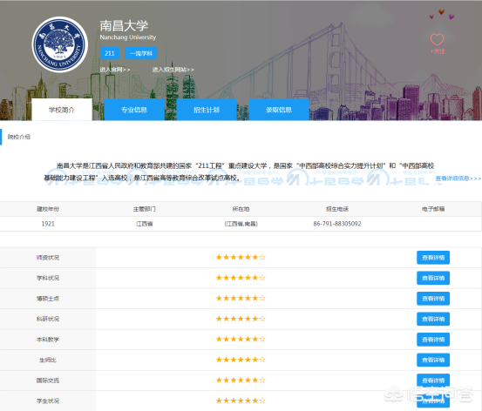This screenshot has width=482, height=411.
Task: Click the 所在地 column header
Action: tap(241, 209)
